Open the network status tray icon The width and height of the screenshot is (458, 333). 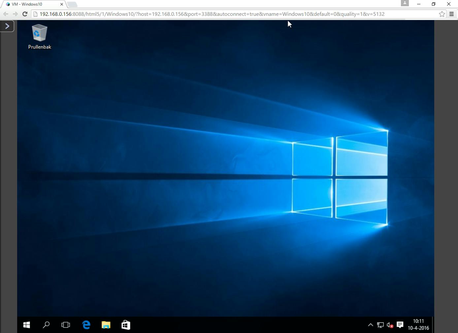click(380, 325)
